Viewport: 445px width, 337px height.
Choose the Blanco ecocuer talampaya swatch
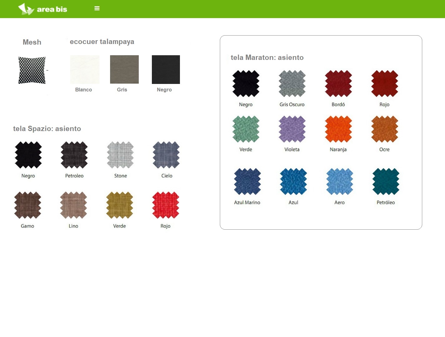pos(85,70)
